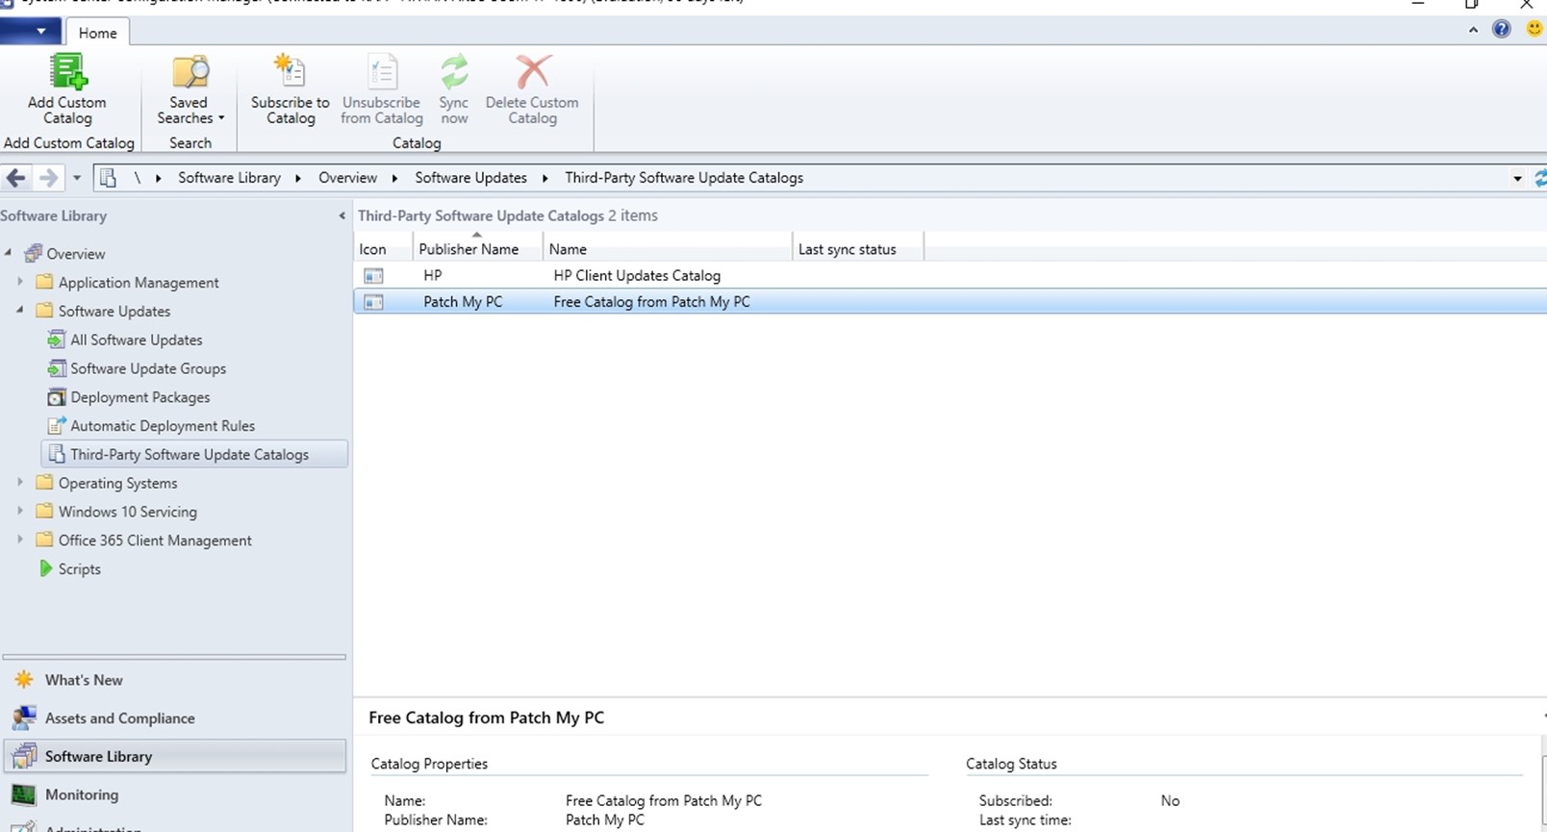Select the HP Client Updates Catalog row

(x=950, y=275)
